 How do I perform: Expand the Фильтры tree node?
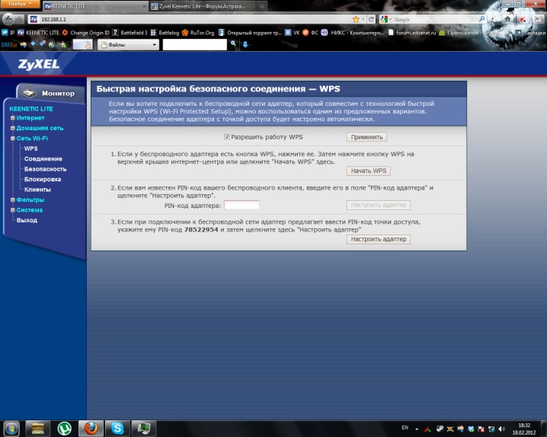[x=12, y=199]
